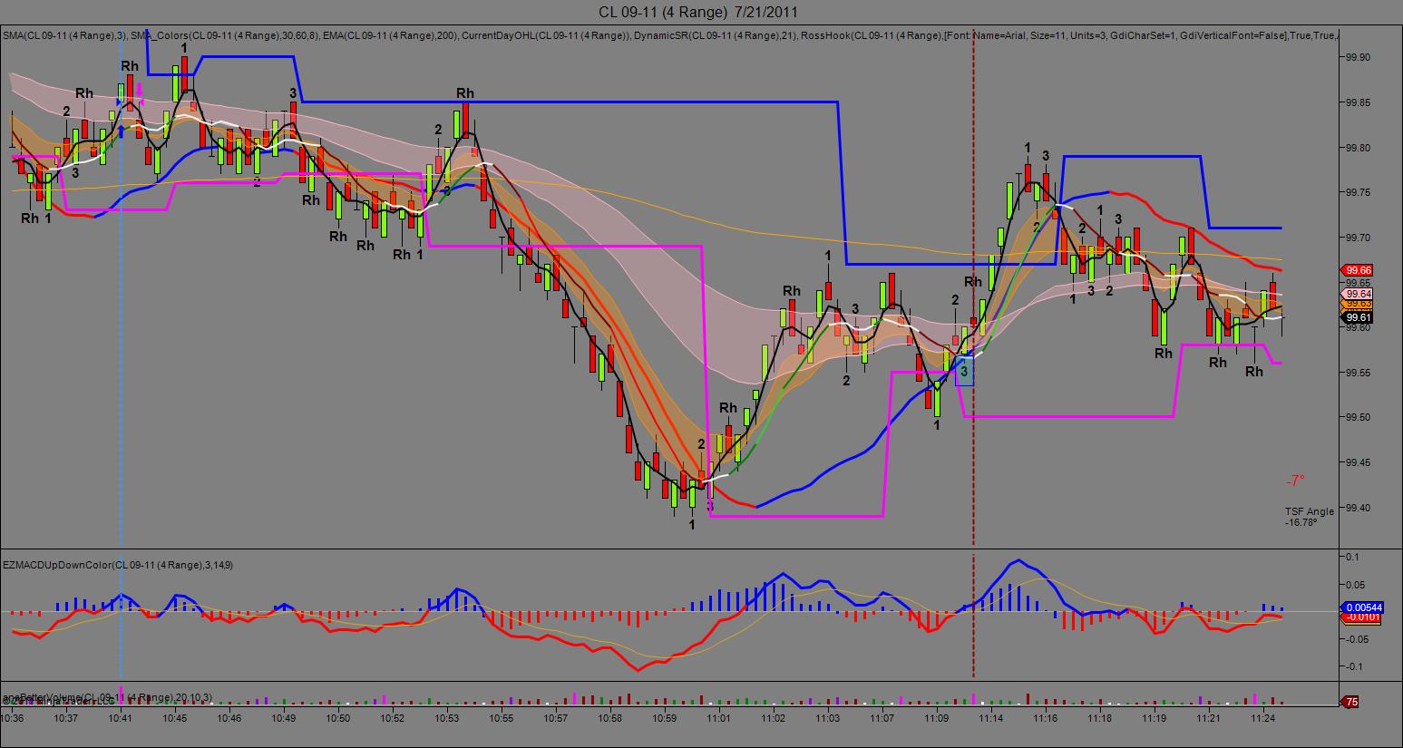This screenshot has width=1403, height=748.
Task: Click the 10:55 time axis label
Action: tap(502, 718)
